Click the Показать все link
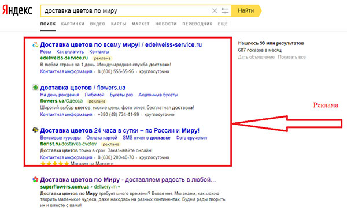Viewport: 347px width, 211px height. click(291, 57)
